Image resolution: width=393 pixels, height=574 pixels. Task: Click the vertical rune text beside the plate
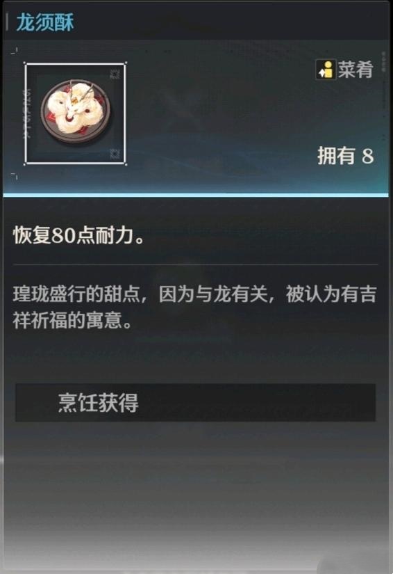click(x=28, y=113)
